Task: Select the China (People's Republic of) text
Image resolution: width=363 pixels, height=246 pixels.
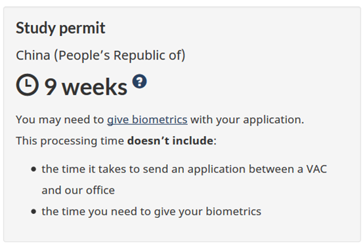Action: 100,56
